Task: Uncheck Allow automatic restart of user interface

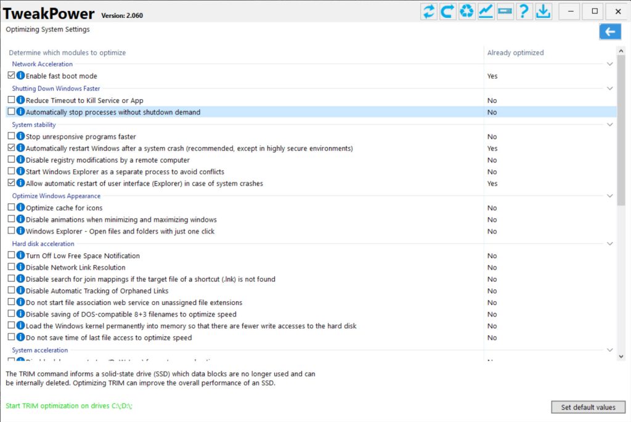Action: click(11, 182)
